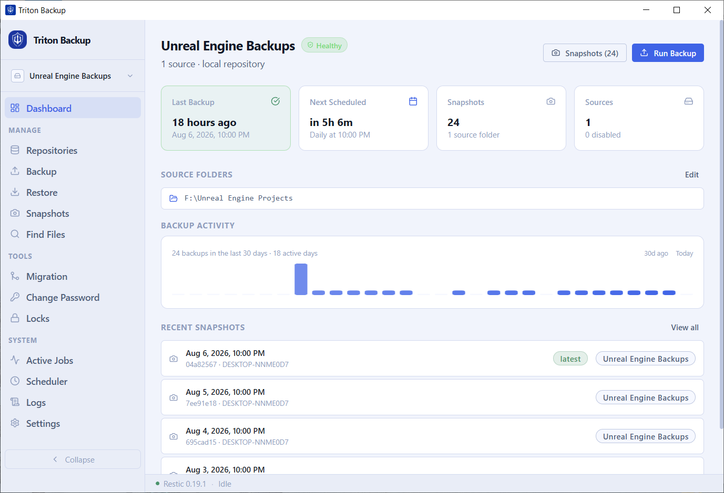Click the Triton Backup trident logo icon

(17, 40)
